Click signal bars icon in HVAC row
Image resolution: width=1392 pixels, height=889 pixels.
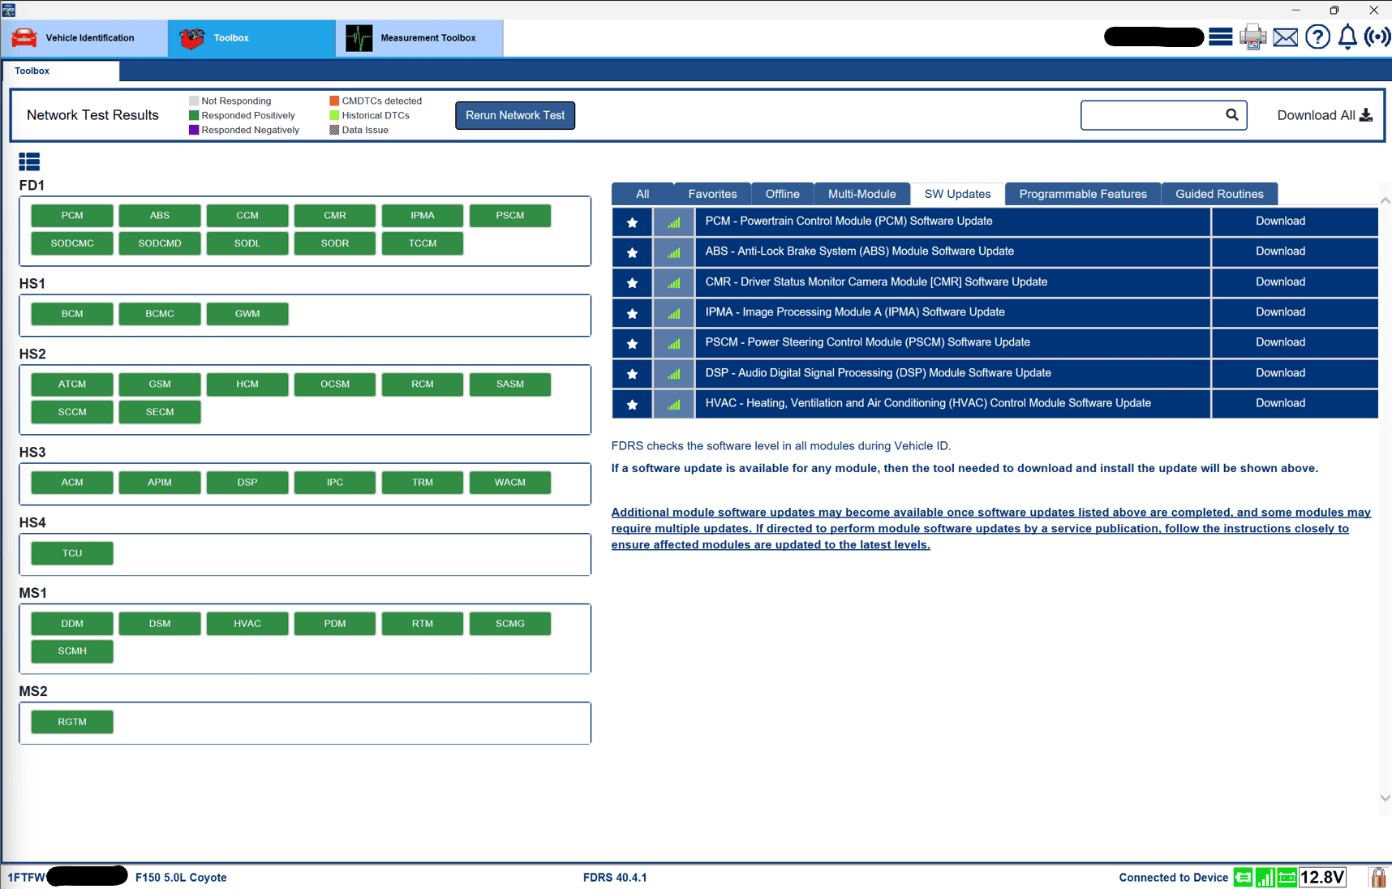[x=674, y=404]
